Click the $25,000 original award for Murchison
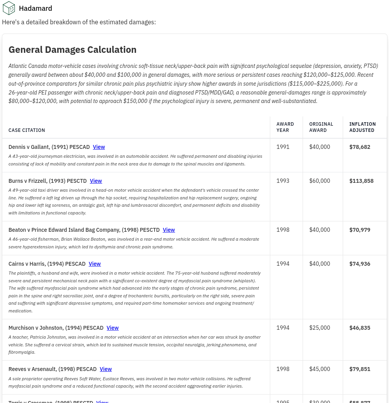Screen dimensions: 389x403 319,328
